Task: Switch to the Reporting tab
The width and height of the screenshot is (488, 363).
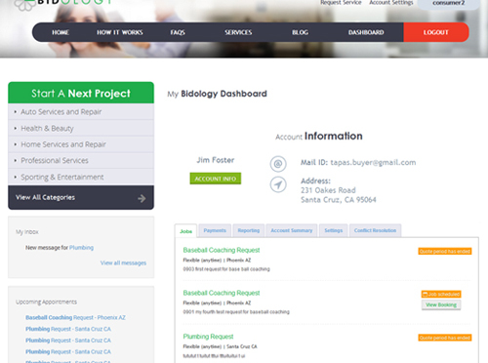Action: click(249, 230)
